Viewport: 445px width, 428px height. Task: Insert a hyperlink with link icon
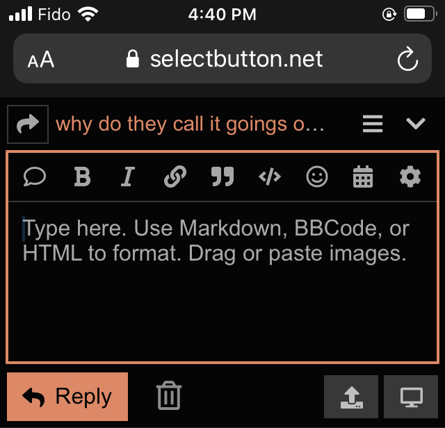175,178
